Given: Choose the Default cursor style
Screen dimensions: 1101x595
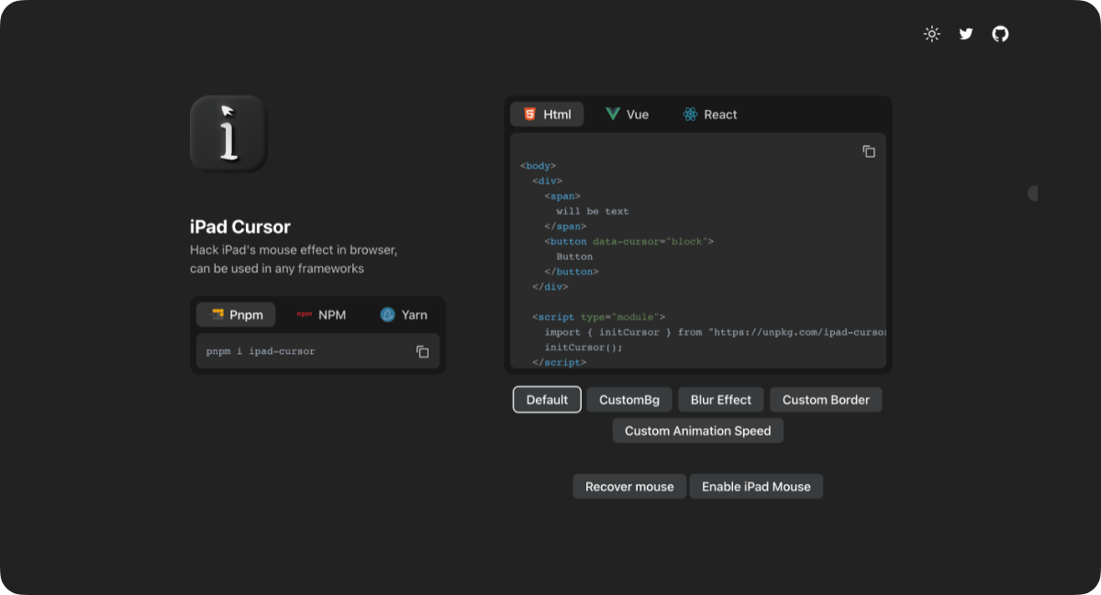Looking at the screenshot, I should tap(547, 400).
